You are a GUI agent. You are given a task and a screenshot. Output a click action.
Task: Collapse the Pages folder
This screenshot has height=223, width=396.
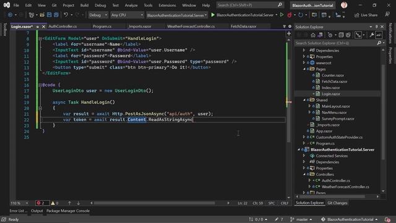coord(304,69)
